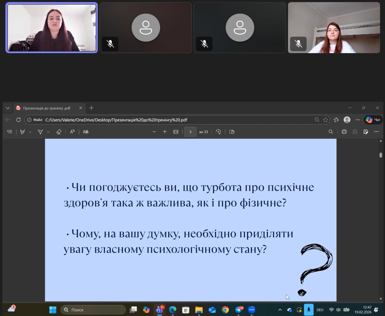This screenshot has height=316, width=385.
Task: Refresh the page with reload button
Action: pos(18,120)
